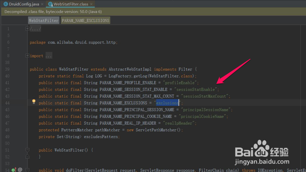Click the intention light bulb on line 44
Viewport: 306px width, 172px height.
[x=34, y=102]
